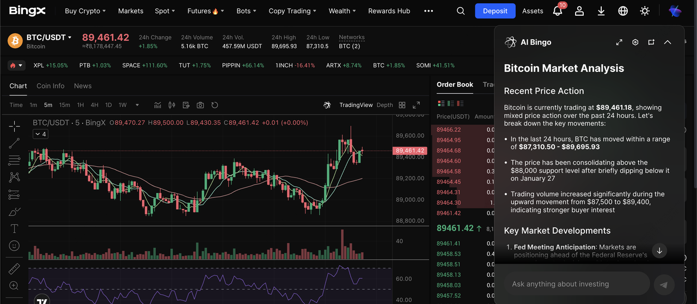Start new AI Bingo chat
The image size is (697, 304).
(x=651, y=42)
